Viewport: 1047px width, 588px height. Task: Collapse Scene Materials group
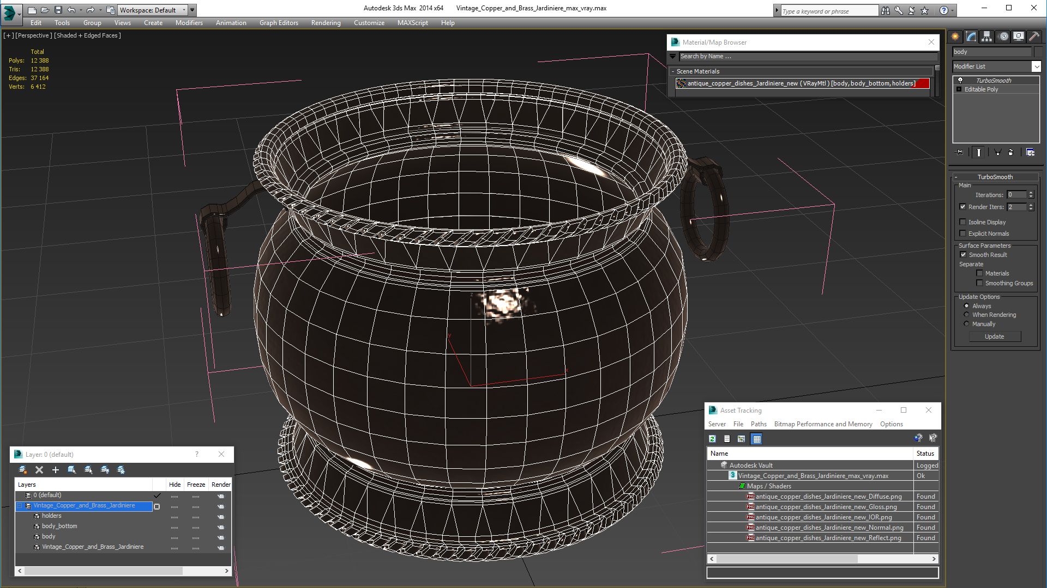click(x=673, y=71)
